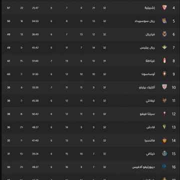Viewport: 180px width, 180px height.
Task: Select the row ranked 13 in standings
Action: click(x=90, y=127)
